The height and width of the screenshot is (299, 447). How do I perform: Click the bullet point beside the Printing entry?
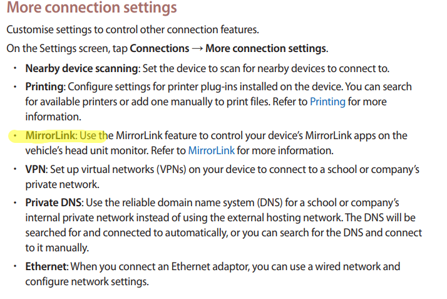(15, 85)
